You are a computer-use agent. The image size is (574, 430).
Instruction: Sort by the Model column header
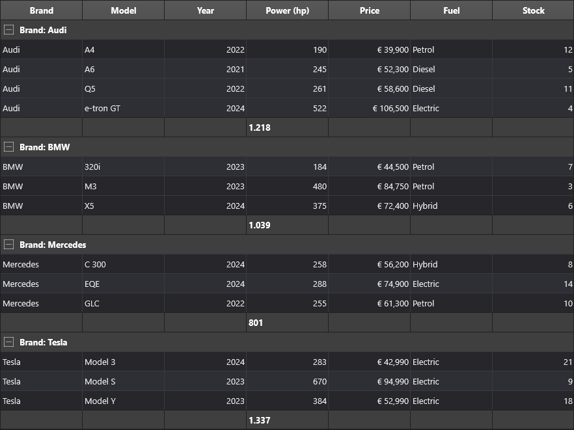[x=124, y=10]
